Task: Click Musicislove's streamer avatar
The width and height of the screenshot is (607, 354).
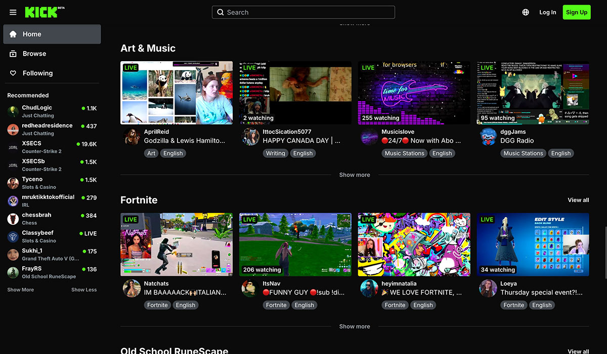Action: 369,137
